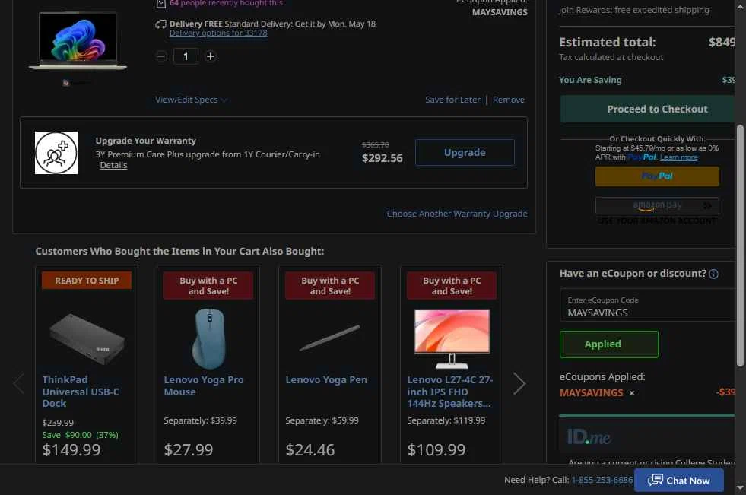Click the quantity field showing 1
This screenshot has height=495, width=746.
186,56
